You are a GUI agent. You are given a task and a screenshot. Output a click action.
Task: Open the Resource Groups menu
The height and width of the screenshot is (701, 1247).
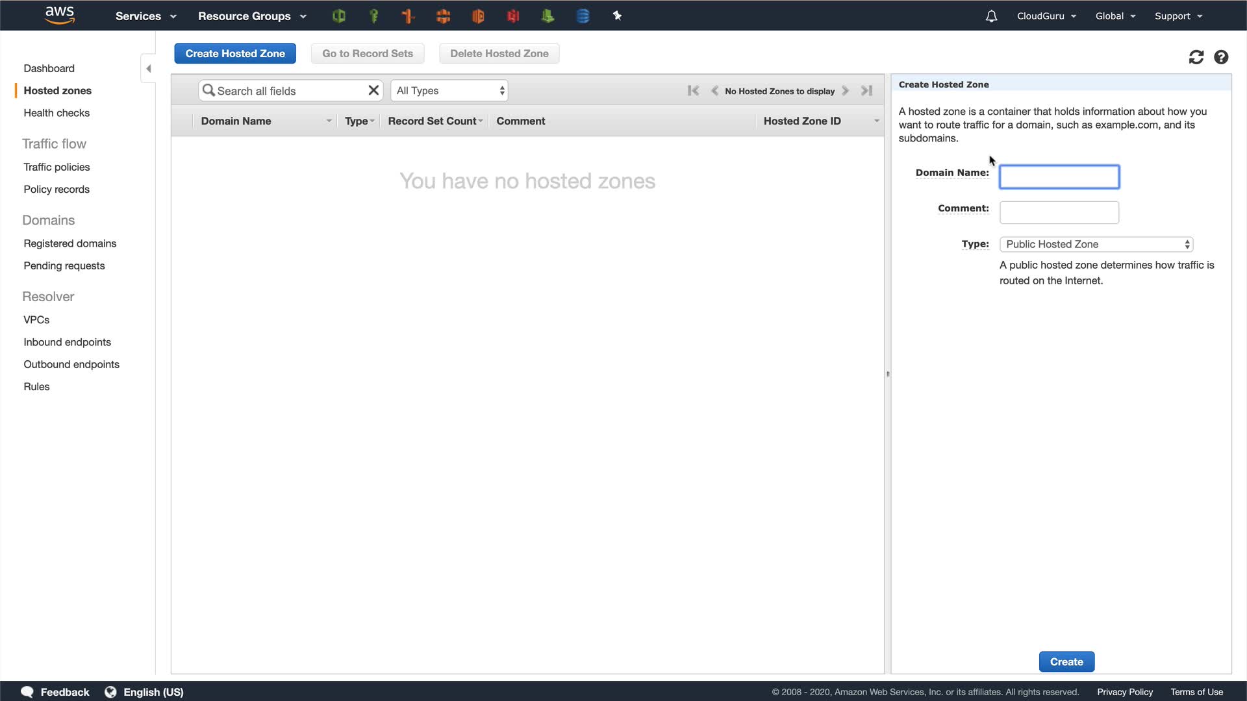251,16
